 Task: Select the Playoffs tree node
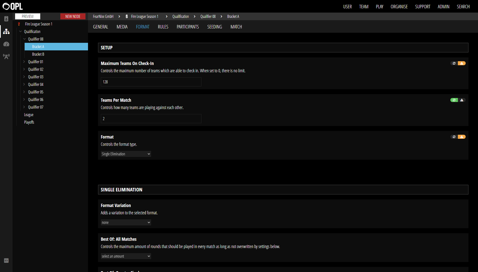[x=29, y=122]
